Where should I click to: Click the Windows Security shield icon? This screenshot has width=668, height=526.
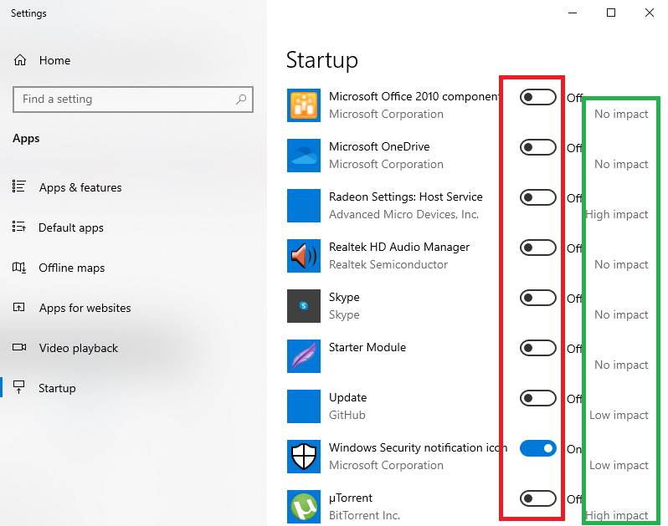click(304, 457)
